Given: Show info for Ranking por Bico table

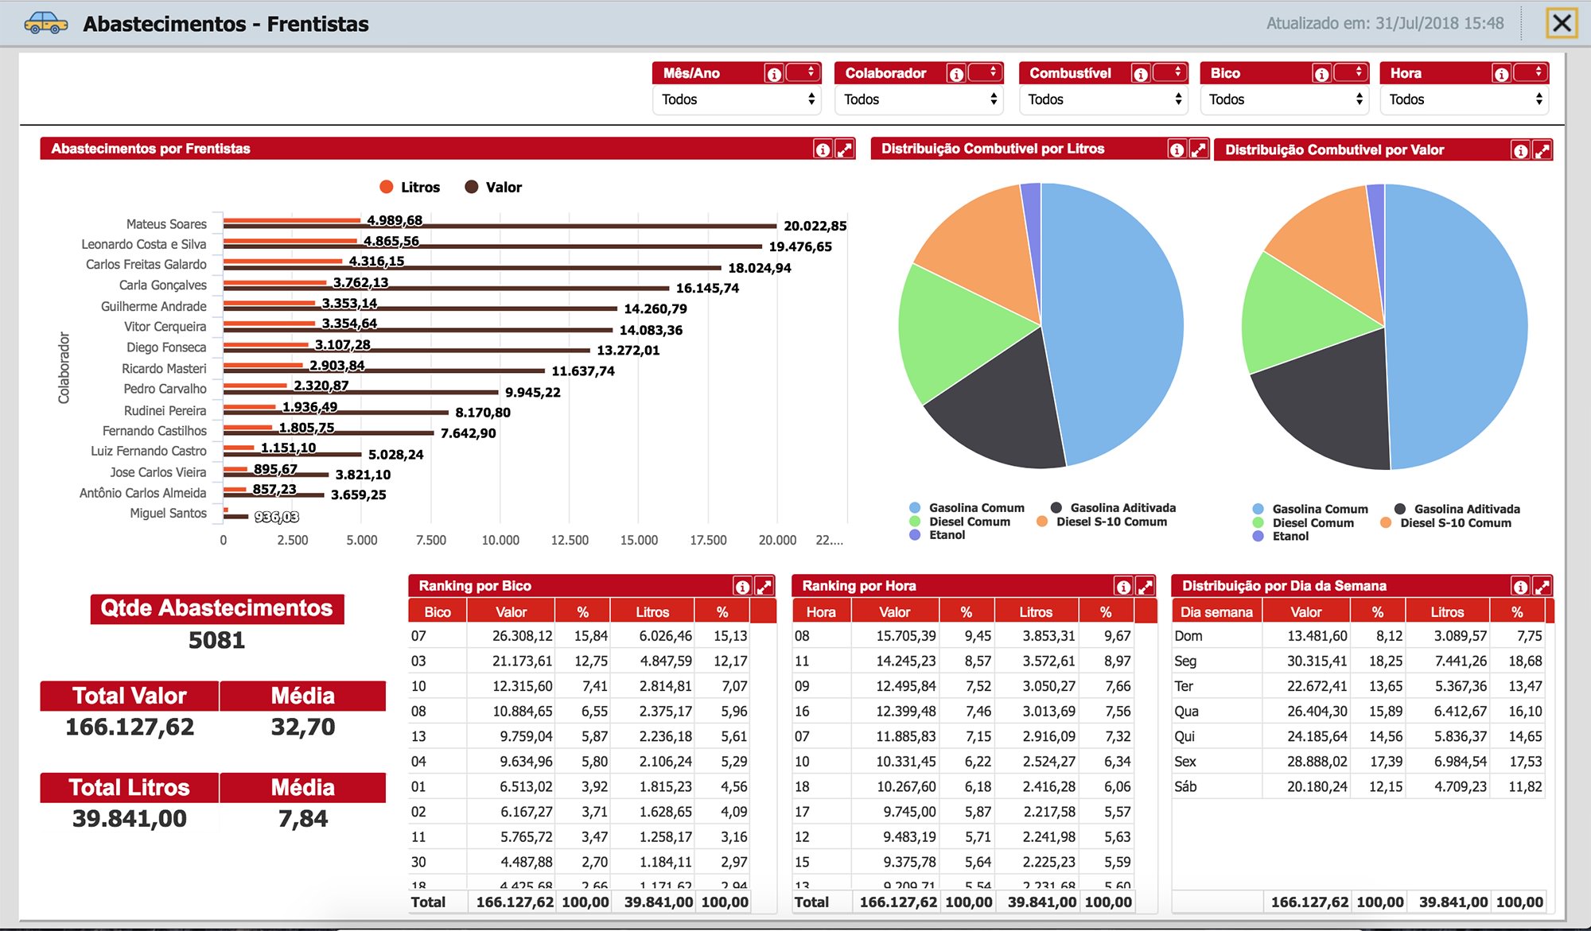Looking at the screenshot, I should 742,587.
